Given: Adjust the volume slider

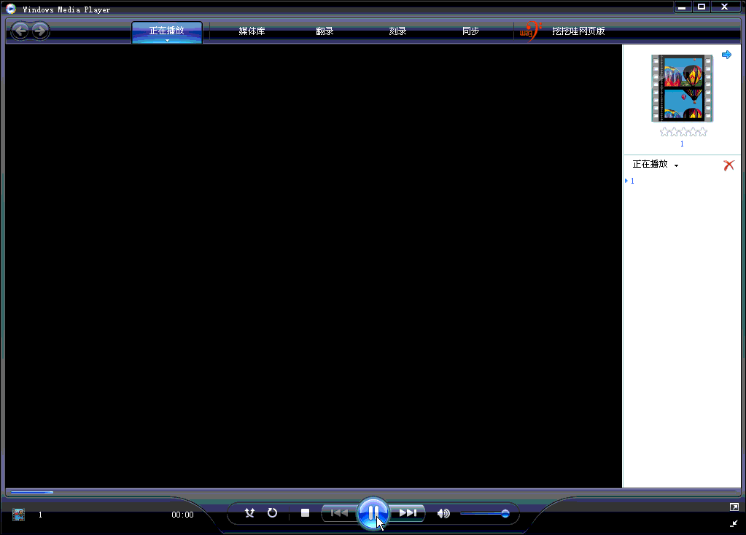Looking at the screenshot, I should click(x=485, y=514).
